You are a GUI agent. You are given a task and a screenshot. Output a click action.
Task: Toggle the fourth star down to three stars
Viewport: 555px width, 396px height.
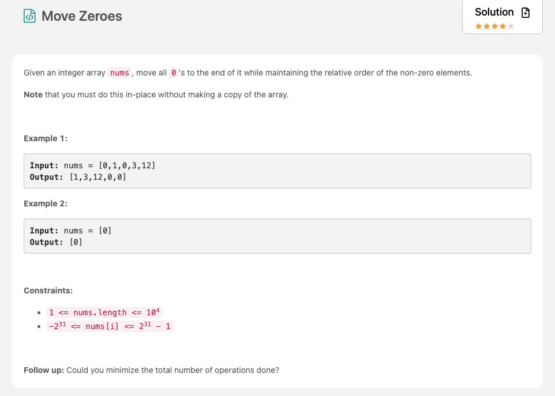click(x=502, y=26)
